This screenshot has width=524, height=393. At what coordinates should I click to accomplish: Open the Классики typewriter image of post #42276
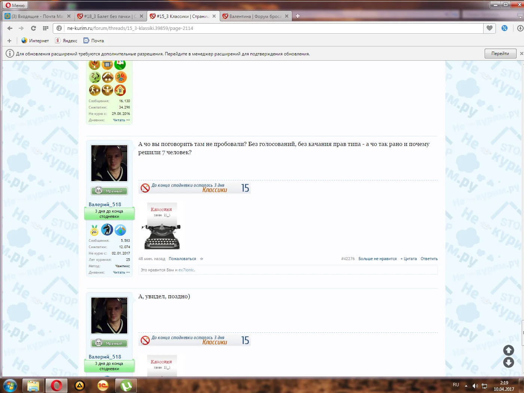(x=162, y=226)
